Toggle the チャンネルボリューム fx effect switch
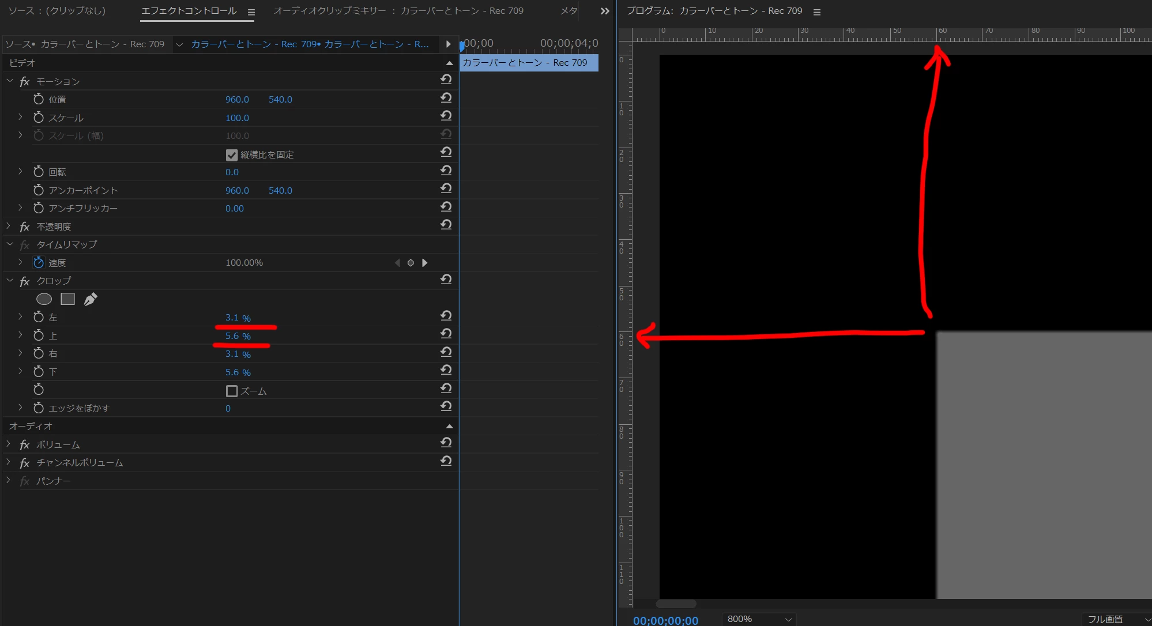This screenshot has height=626, width=1152. [25, 463]
